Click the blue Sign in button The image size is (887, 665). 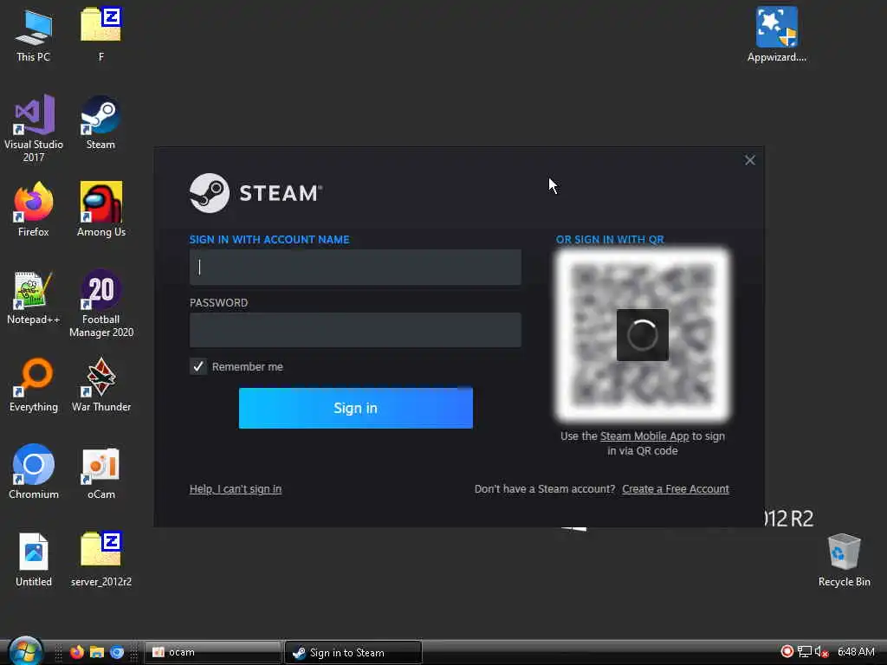pos(355,408)
